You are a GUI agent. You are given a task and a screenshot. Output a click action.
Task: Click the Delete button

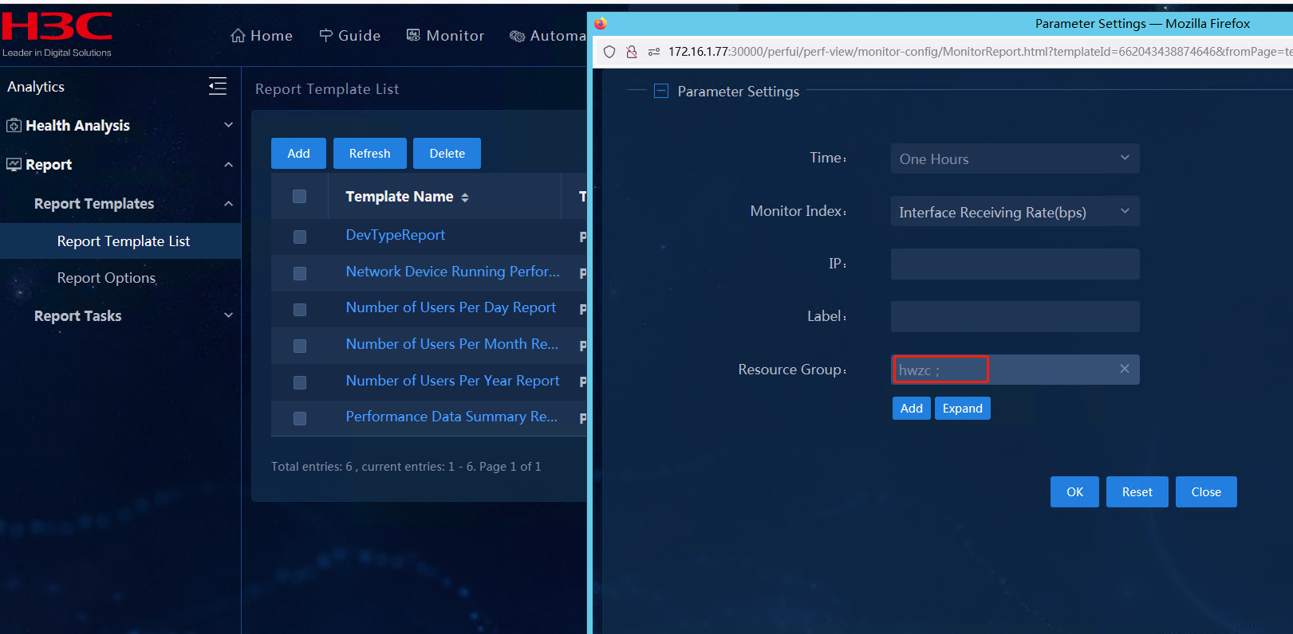447,153
